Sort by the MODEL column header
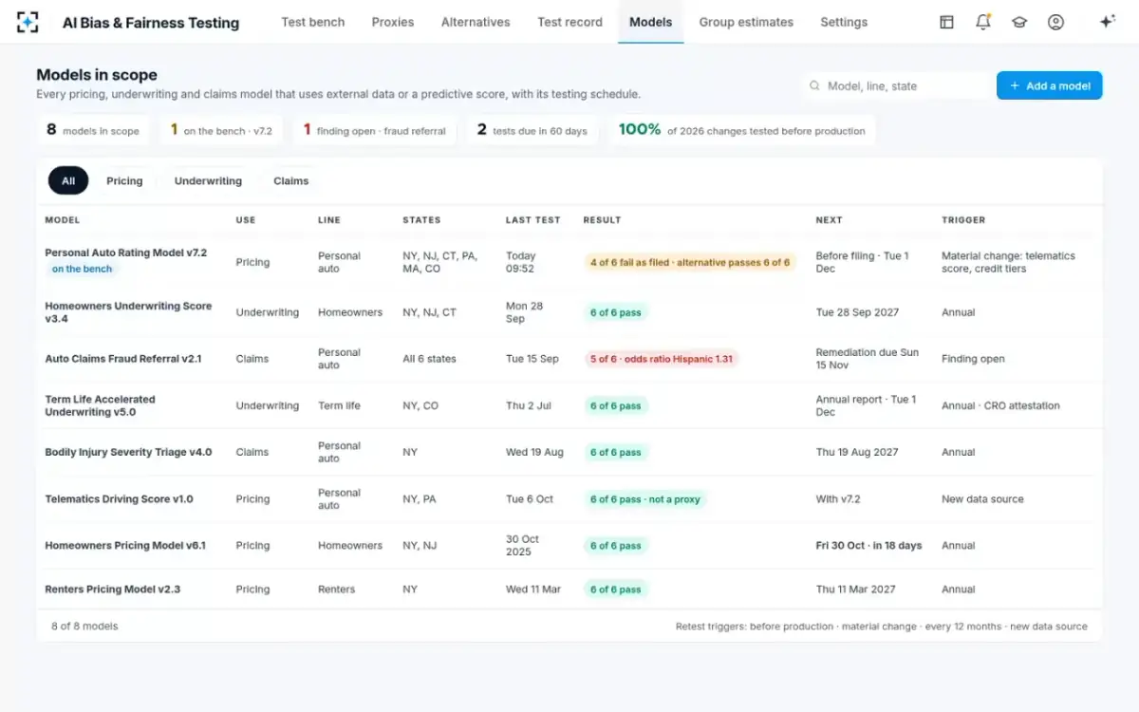 click(x=63, y=219)
